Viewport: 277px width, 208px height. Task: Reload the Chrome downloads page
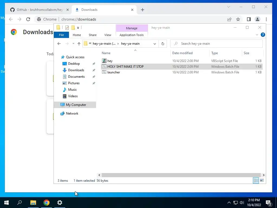coord(28,19)
